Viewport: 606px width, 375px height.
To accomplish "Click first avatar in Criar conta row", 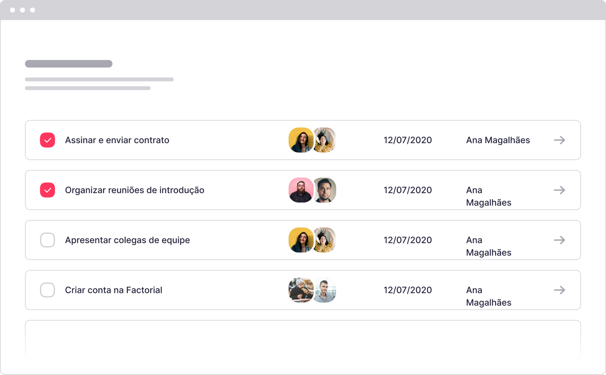I will click(301, 290).
